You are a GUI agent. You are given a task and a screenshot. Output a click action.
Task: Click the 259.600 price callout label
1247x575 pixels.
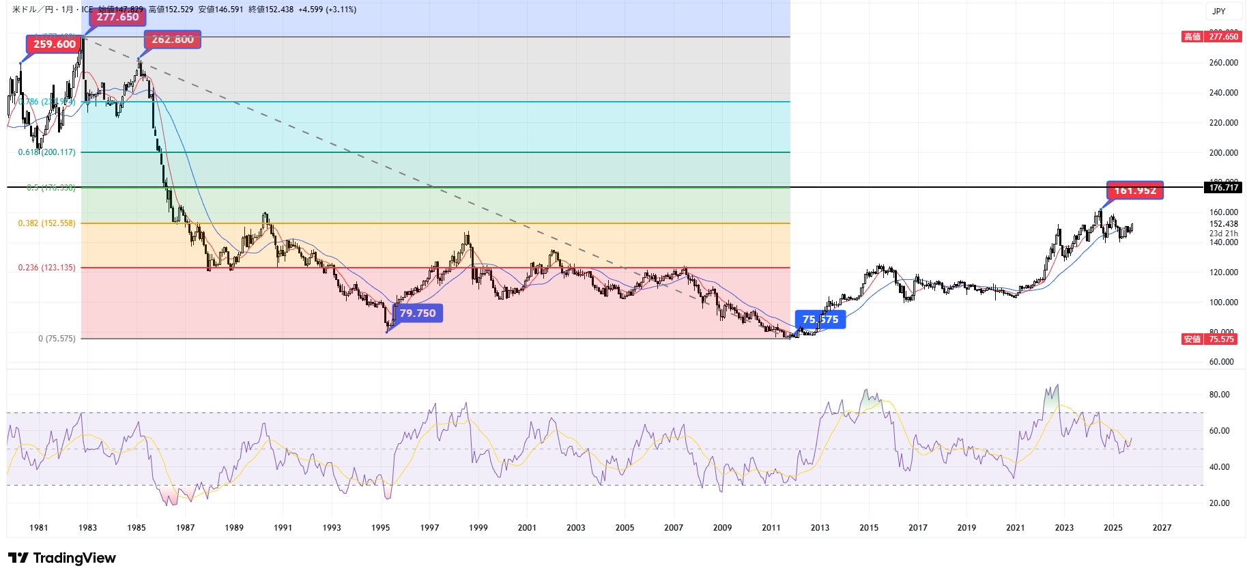pos(55,44)
